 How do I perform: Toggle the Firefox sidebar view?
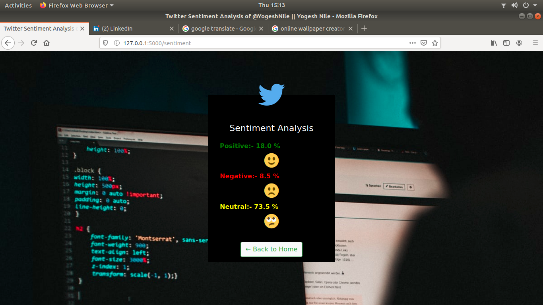(506, 43)
